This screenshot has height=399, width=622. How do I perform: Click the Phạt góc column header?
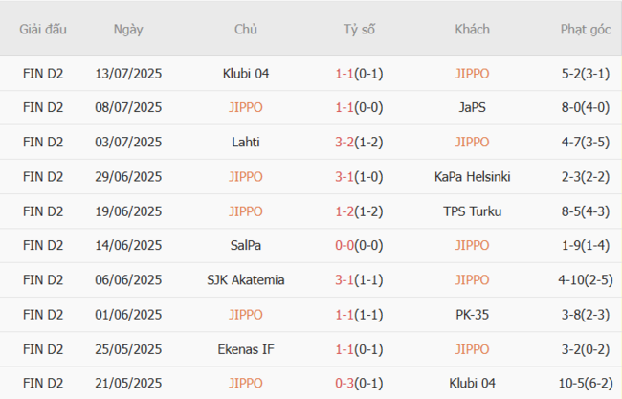click(587, 30)
